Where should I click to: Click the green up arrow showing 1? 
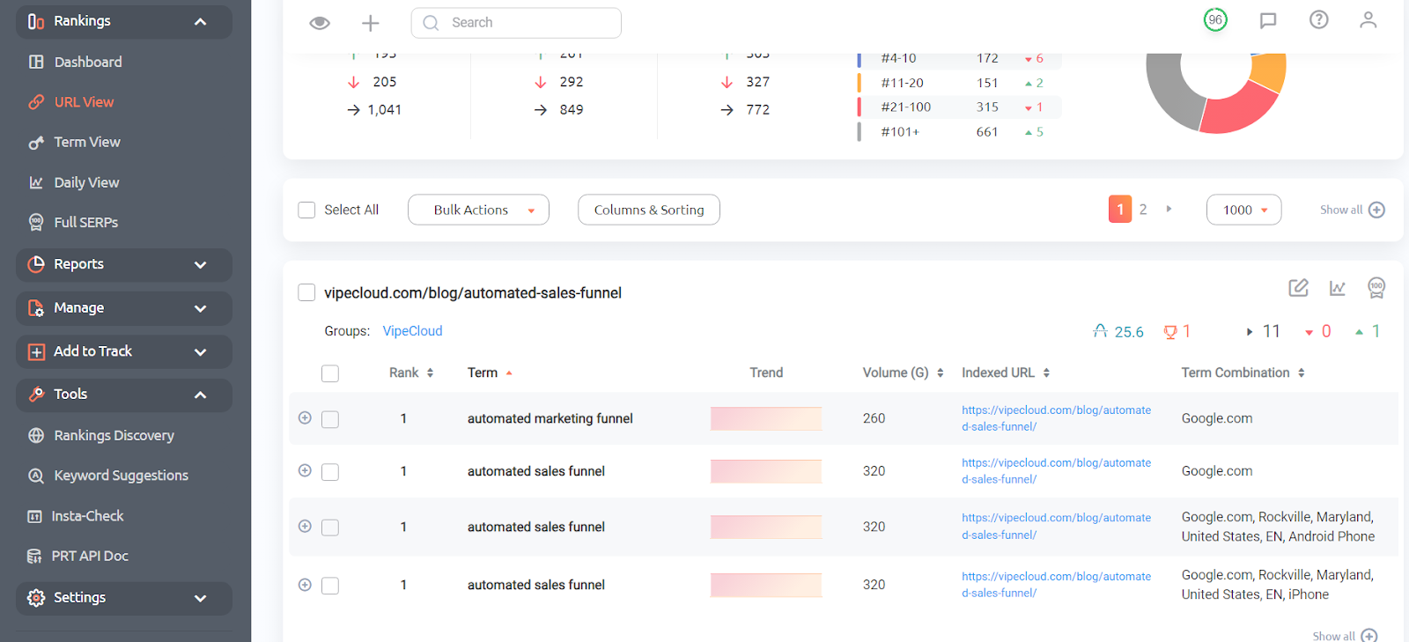pos(1368,331)
